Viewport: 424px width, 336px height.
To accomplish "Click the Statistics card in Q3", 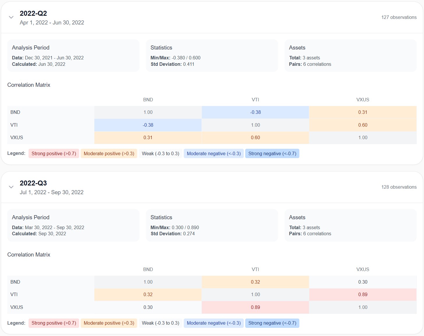I will pos(212,225).
